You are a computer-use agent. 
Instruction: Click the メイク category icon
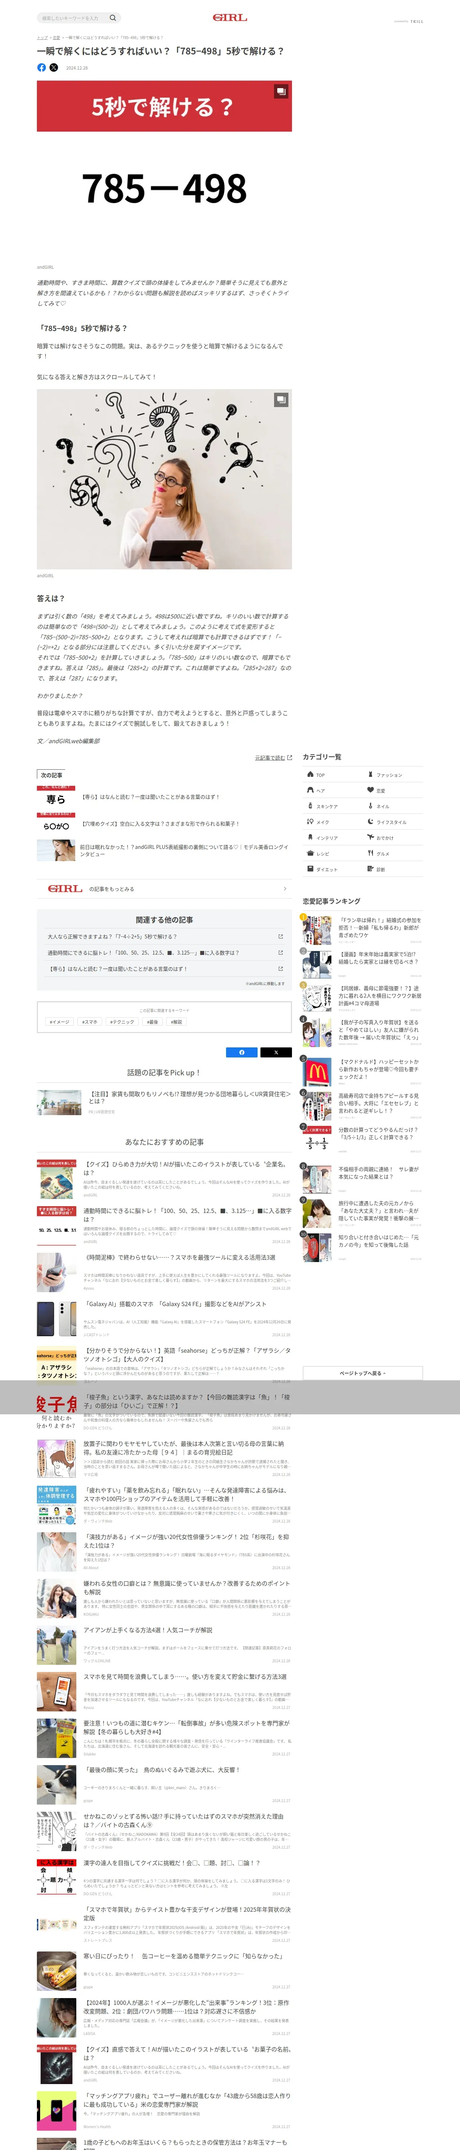pos(311,822)
